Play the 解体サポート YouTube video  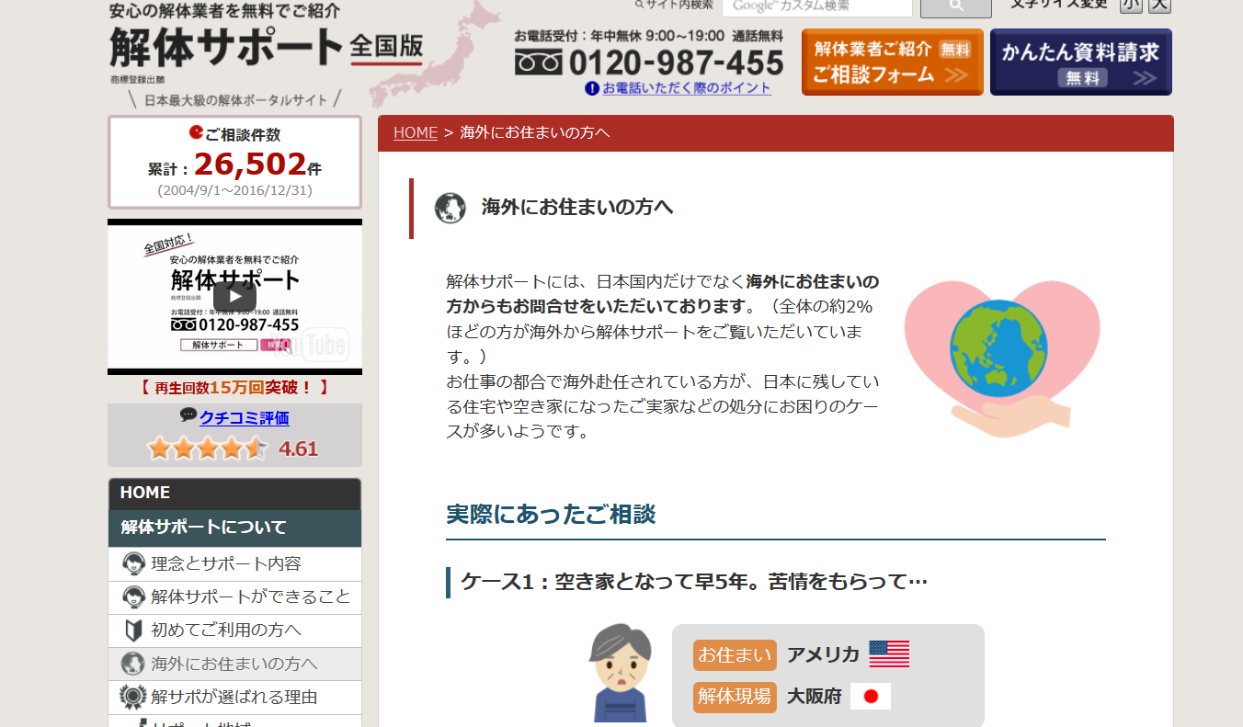[234, 296]
